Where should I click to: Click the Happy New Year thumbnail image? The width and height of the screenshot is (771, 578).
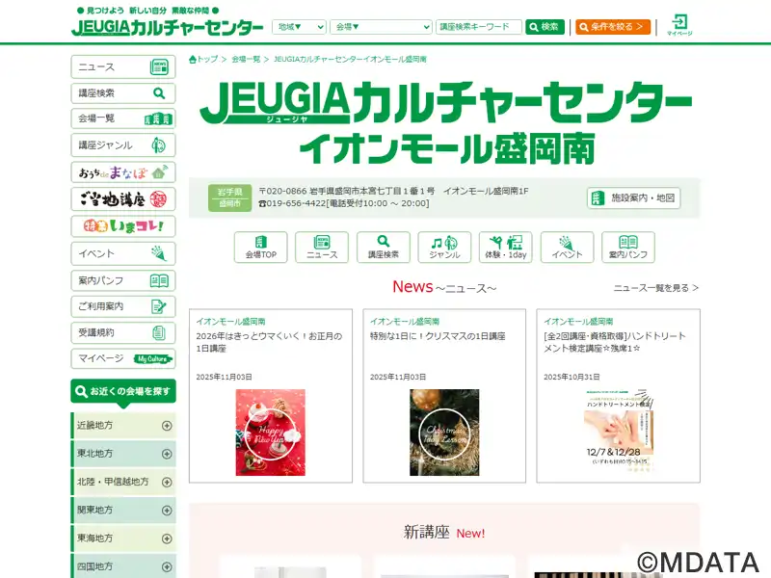(x=271, y=433)
